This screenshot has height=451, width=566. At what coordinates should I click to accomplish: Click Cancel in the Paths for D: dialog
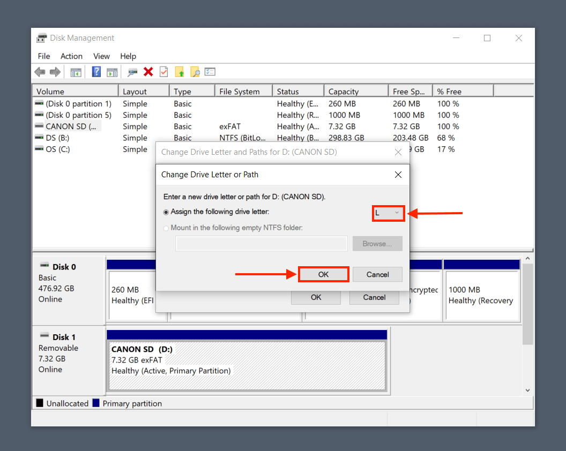click(374, 297)
